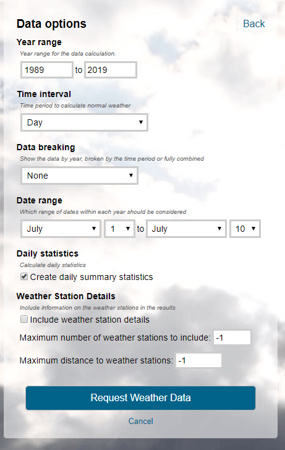The height and width of the screenshot is (450, 285).
Task: Open the start month dropdown in Date range
Action: 61,229
